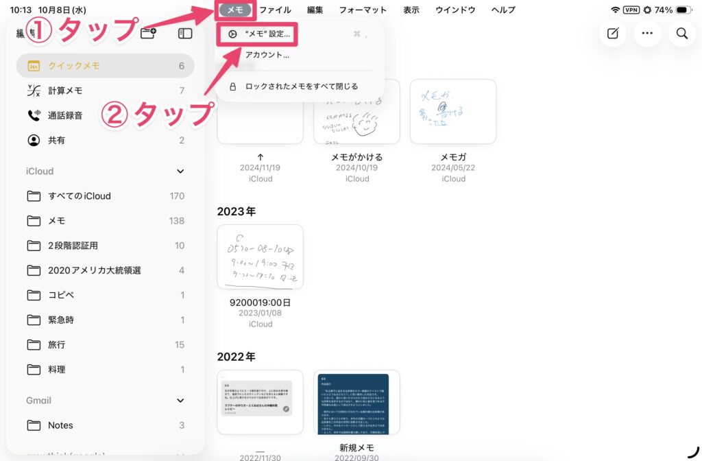
Task: Toggle the sidebar layout icon
Action: pos(185,34)
